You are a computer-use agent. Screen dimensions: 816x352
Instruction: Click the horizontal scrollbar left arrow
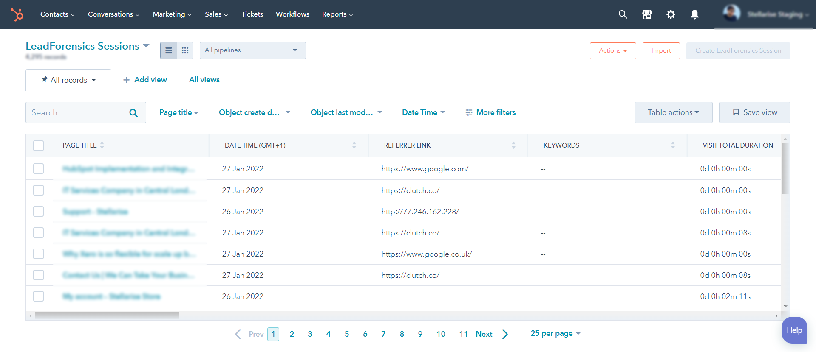[x=30, y=316]
